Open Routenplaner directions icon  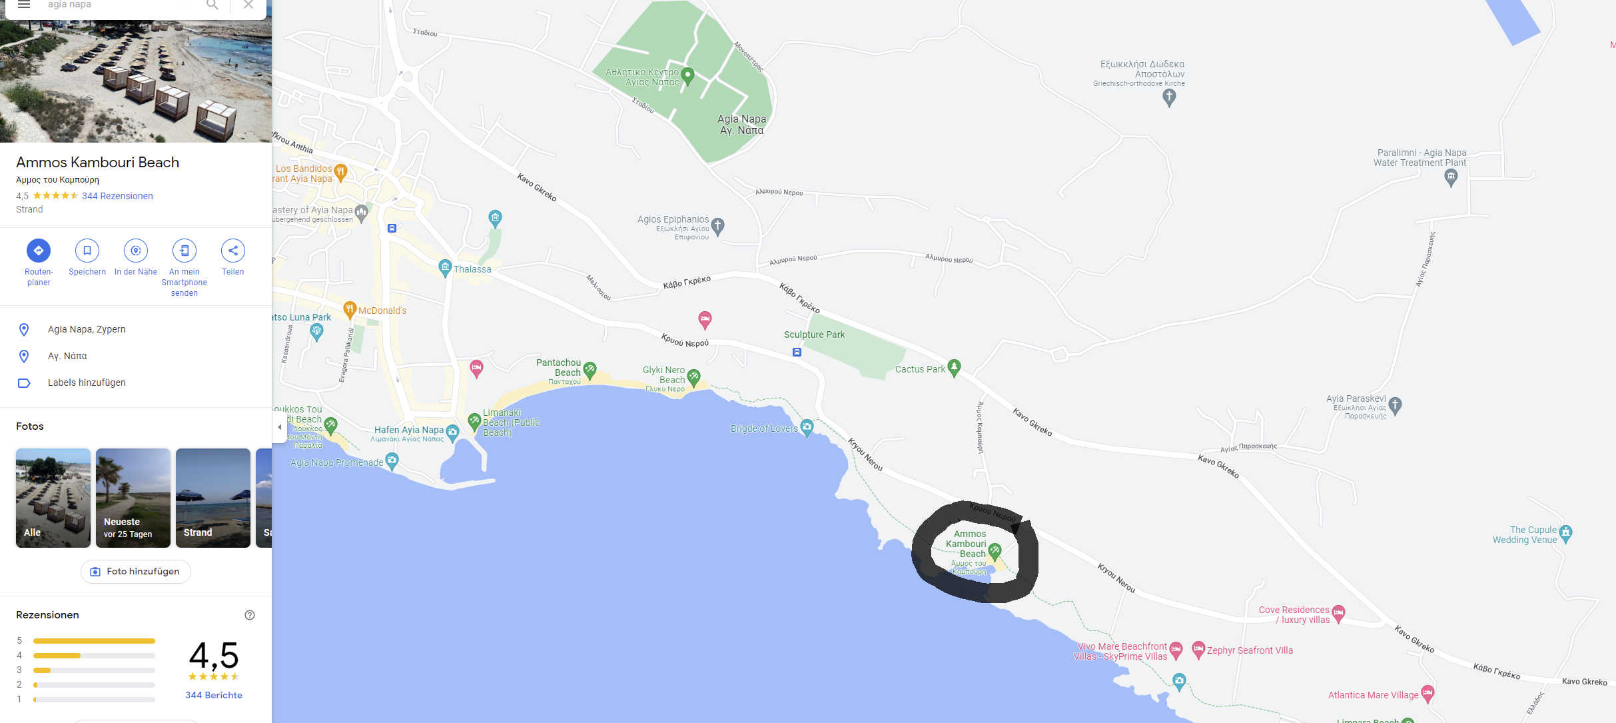39,251
